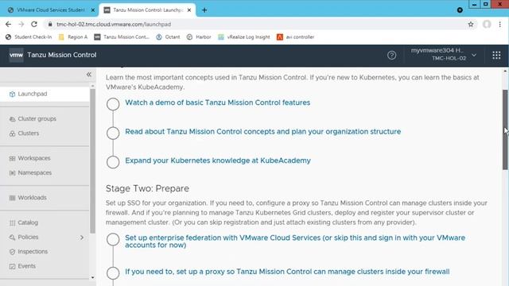The height and width of the screenshot is (286, 509).
Task: Bookmark this page with star icon
Action: (x=471, y=25)
